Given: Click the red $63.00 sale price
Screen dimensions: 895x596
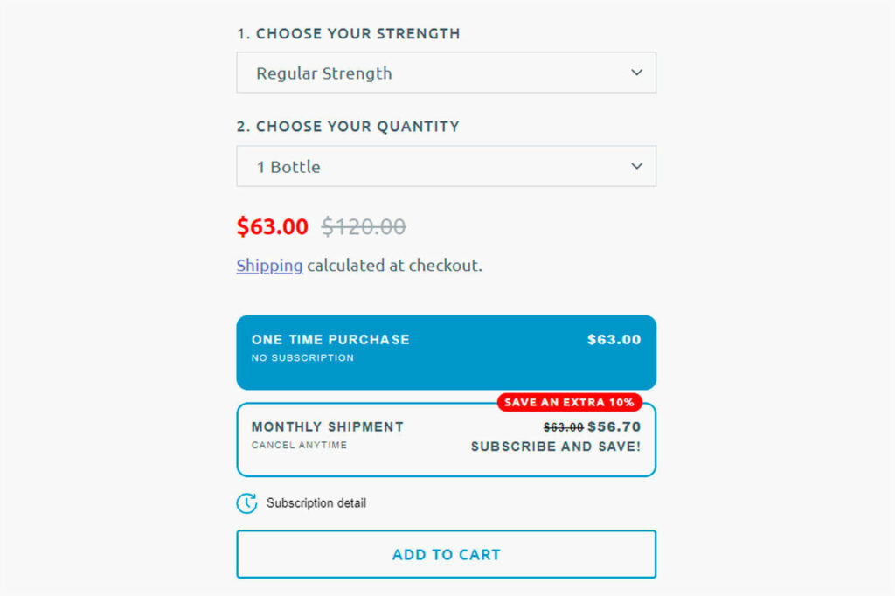Looking at the screenshot, I should (x=272, y=227).
